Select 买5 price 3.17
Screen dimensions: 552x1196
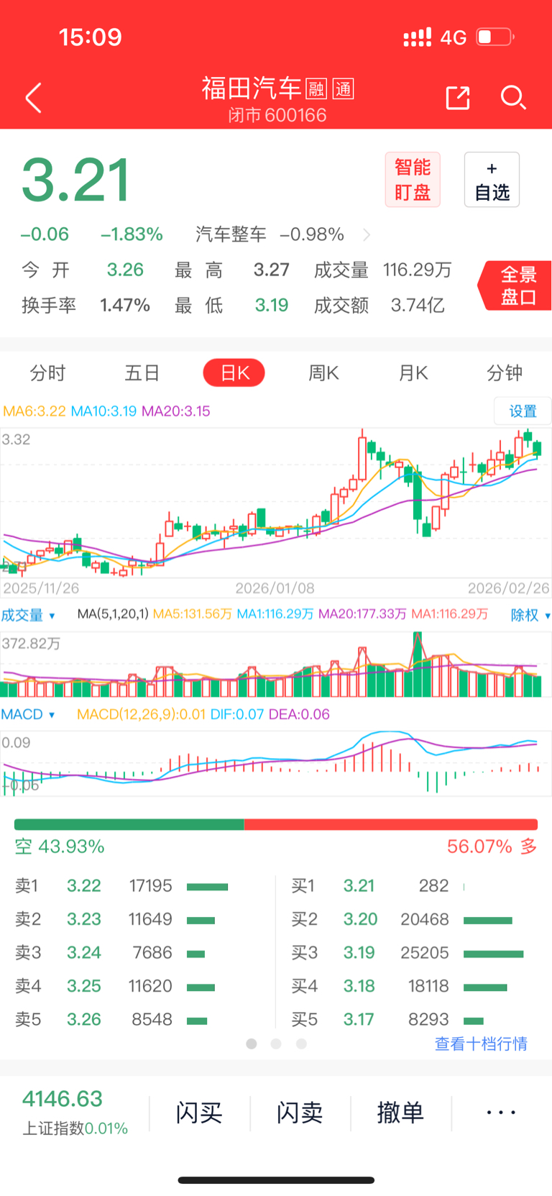[358, 1019]
